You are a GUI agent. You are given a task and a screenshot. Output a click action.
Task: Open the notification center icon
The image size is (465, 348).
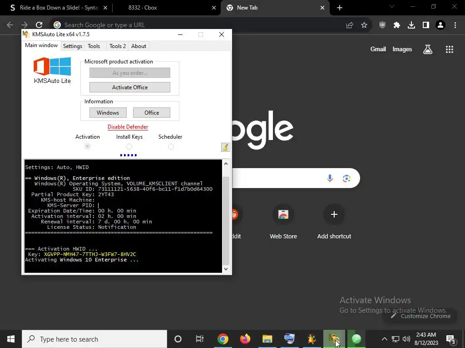point(450,339)
